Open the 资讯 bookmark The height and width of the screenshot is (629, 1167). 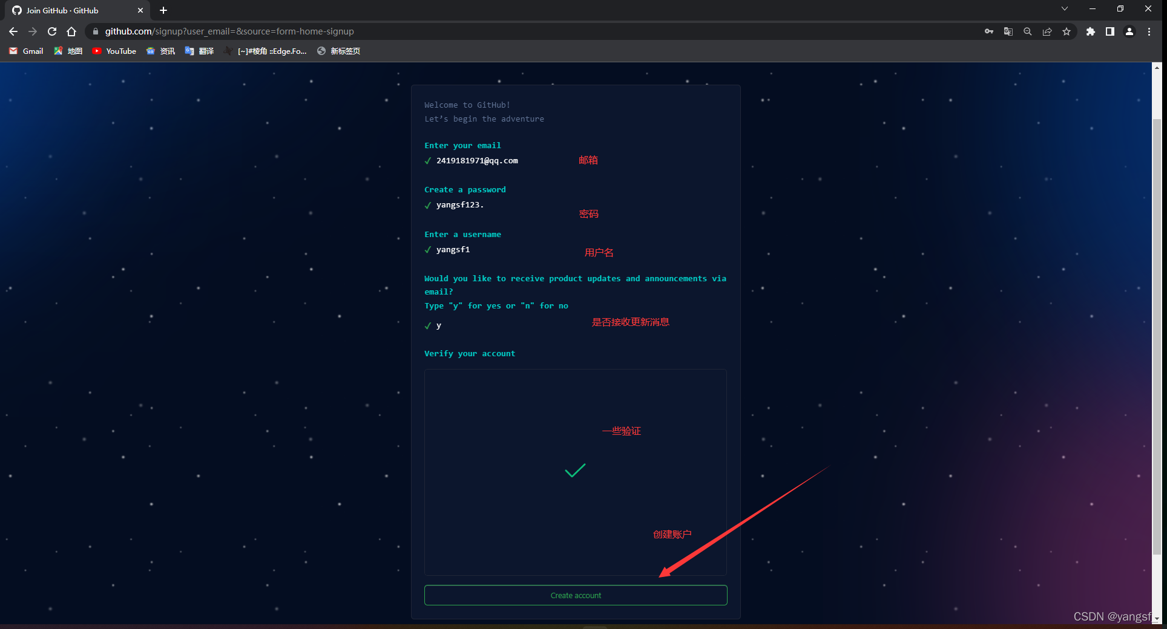pos(160,51)
